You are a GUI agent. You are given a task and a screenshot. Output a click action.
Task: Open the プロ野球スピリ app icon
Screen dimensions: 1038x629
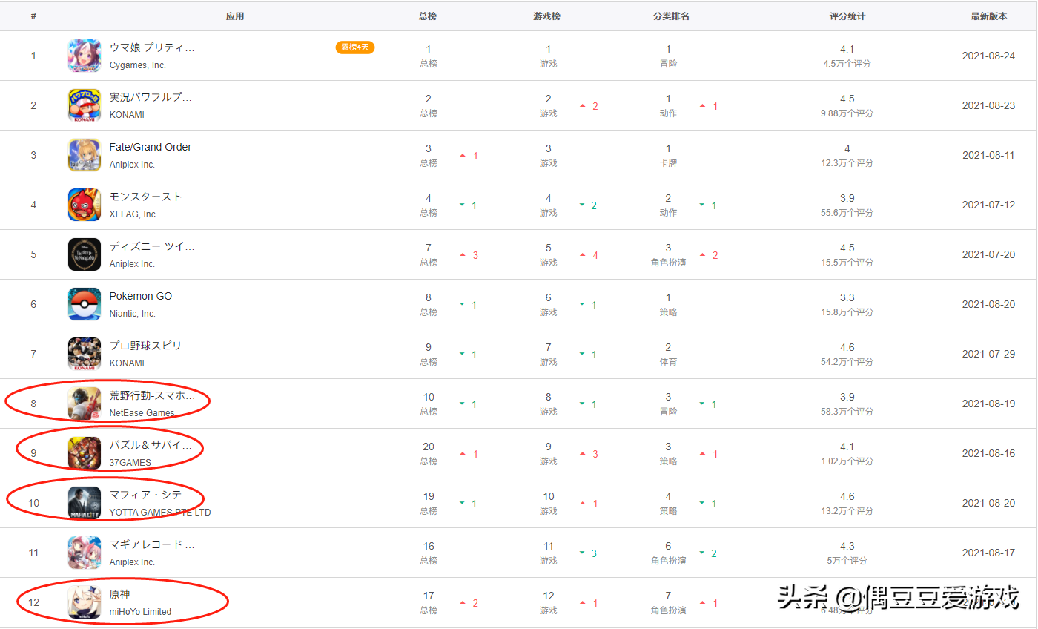coord(85,354)
